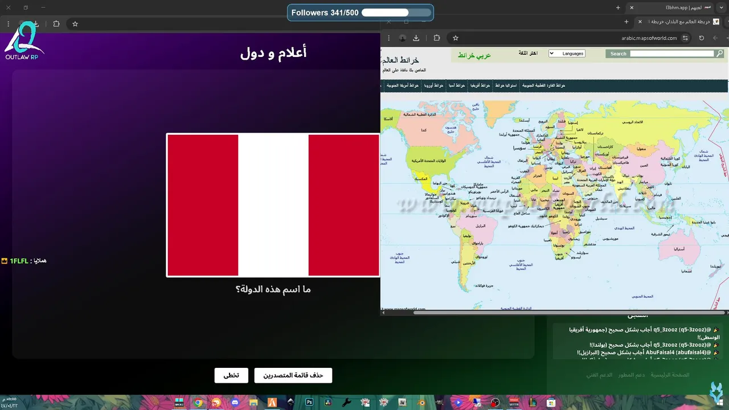729x410 pixels.
Task: Open DaVinci Resolve from the taskbar
Action: coord(327,402)
